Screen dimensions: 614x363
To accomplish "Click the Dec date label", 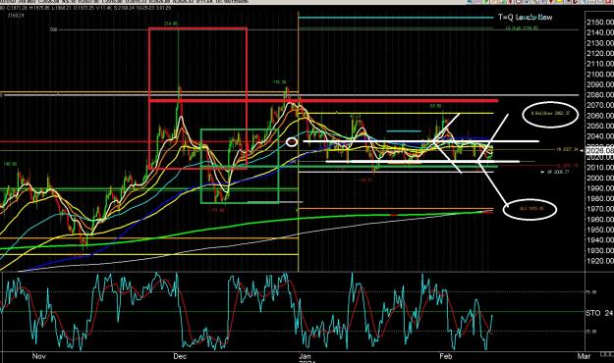I will [x=180, y=356].
